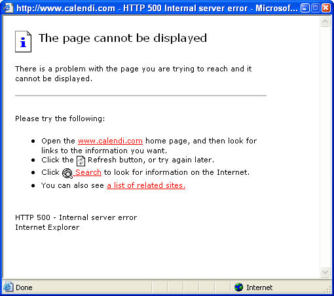Close the HTTP 500 error window
The image size is (334, 296).
326,8
